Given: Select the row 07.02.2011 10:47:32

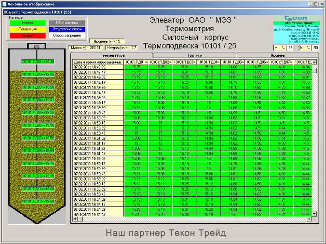Looking at the screenshot, I should 192,67.
